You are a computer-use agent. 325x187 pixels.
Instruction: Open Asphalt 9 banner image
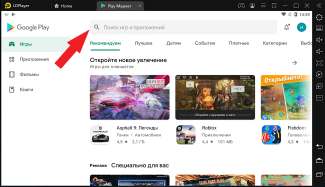(x=130, y=97)
